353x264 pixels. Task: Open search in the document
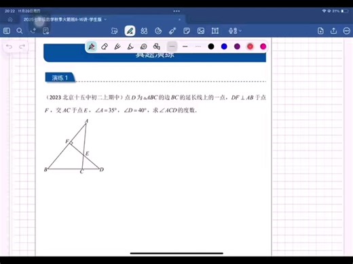click(20, 30)
